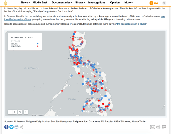Open the Investigations section
Screen dimensions: 171x134
(97, 2)
